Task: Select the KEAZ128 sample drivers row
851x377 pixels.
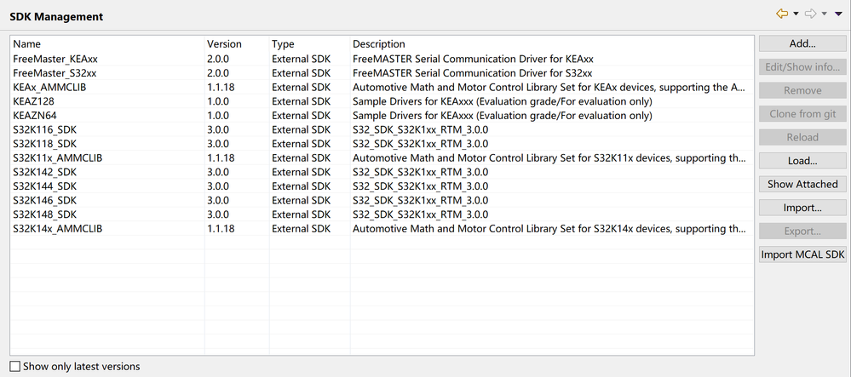Action: pos(35,101)
